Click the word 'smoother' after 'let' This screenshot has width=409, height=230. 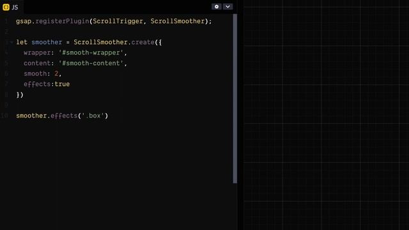coord(47,42)
